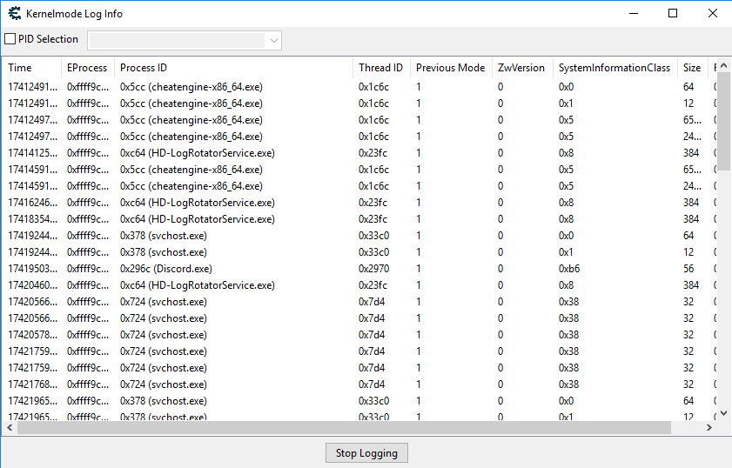Select the 17414125 time entry
The height and width of the screenshot is (468, 732).
pos(33,153)
